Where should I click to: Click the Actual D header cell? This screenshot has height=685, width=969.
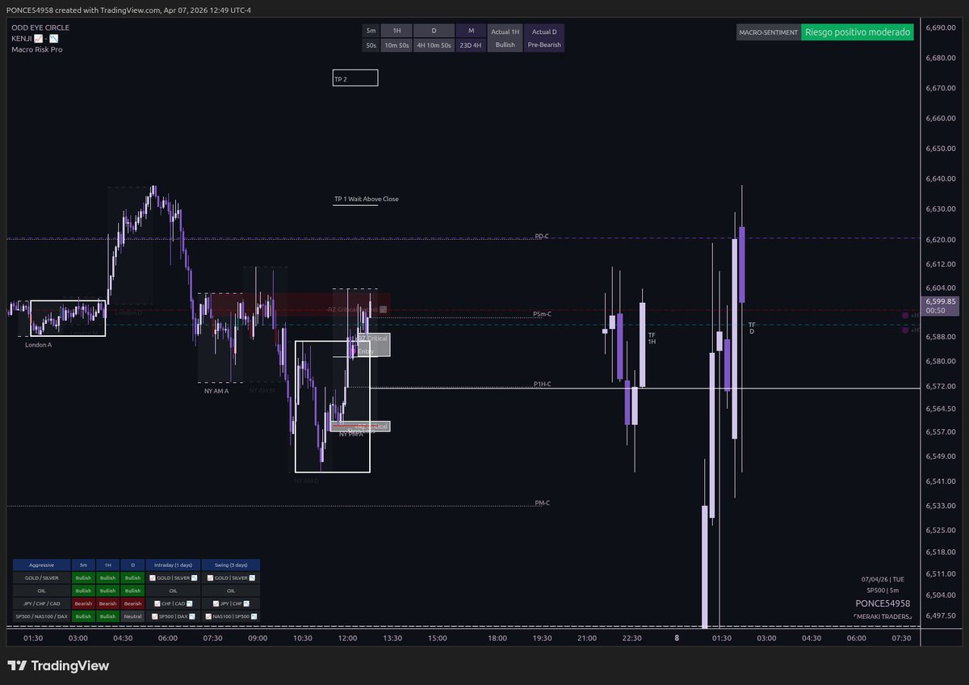point(543,31)
